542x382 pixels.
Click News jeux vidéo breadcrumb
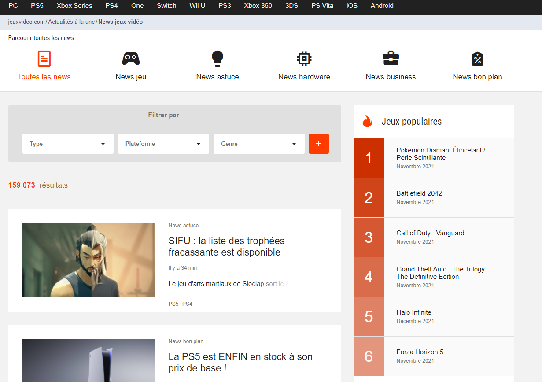121,22
